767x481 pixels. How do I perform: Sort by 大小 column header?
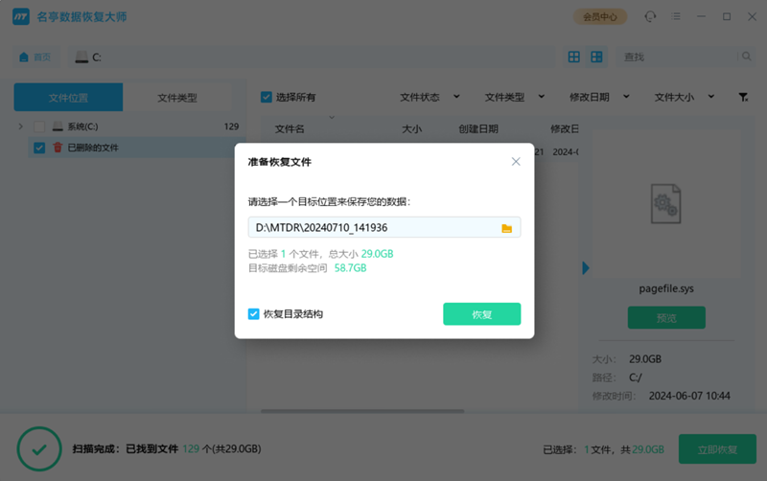click(411, 129)
